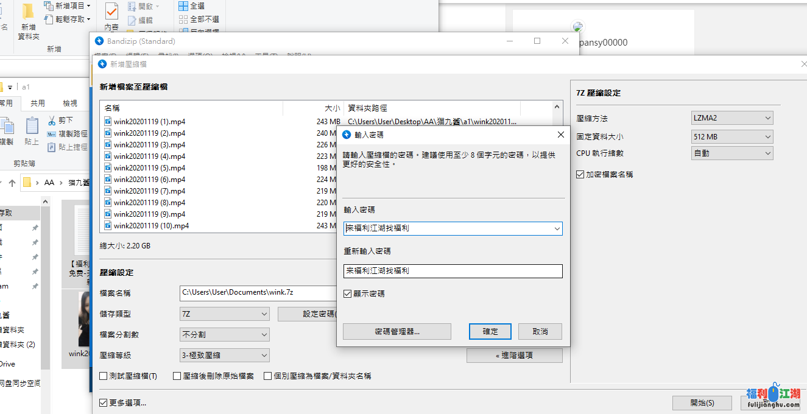The width and height of the screenshot is (807, 414).
Task: Click the Paste clipboard icon
Action: (32, 127)
